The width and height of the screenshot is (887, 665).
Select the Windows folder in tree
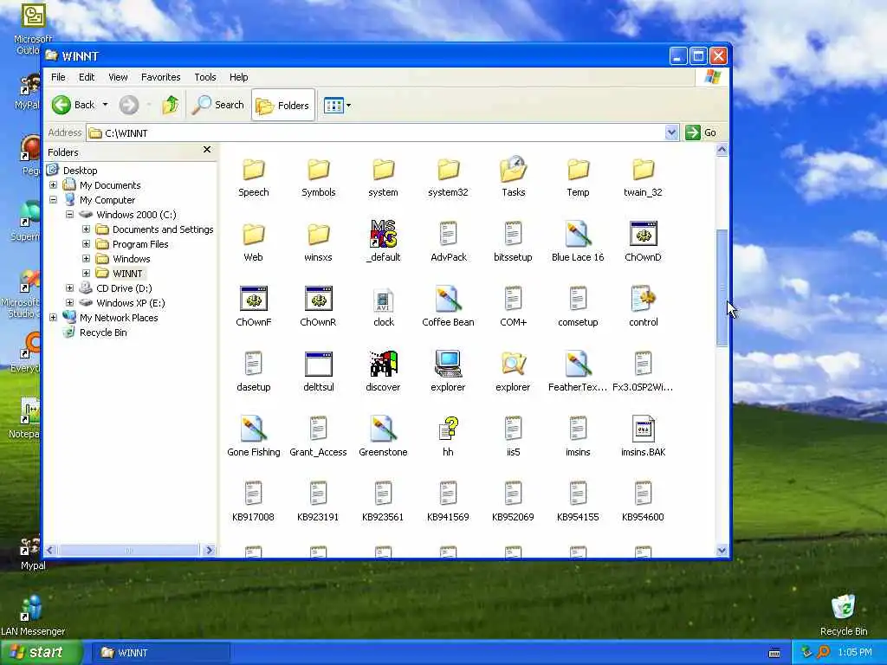click(132, 258)
